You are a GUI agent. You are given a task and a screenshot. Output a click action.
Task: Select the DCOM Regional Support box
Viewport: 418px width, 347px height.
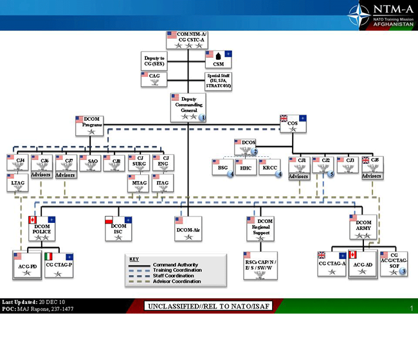click(x=261, y=229)
